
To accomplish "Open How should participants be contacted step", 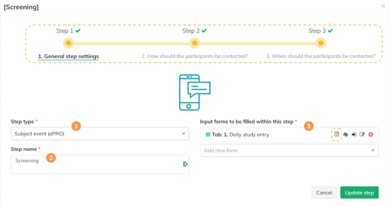I will 194,56.
